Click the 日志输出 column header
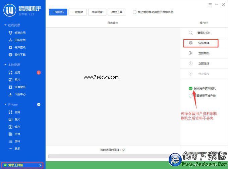This screenshot has height=169, width=228. pyautogui.click(x=113, y=23)
